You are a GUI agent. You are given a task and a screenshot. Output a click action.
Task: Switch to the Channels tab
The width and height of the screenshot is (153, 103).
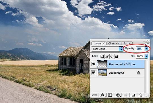pyautogui.click(x=114, y=43)
